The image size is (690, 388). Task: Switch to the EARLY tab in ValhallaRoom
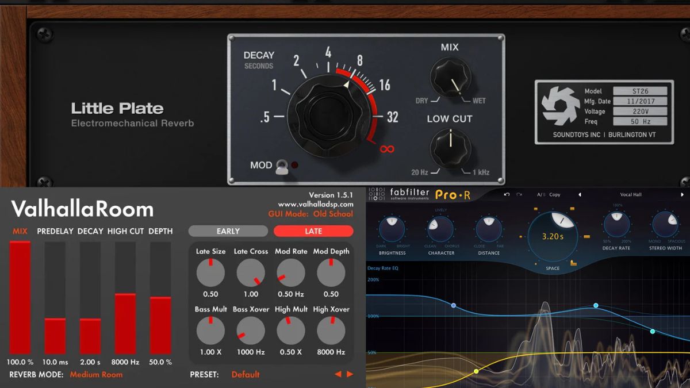228,231
